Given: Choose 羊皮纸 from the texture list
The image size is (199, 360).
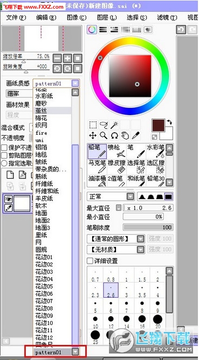Looking at the screenshot, I should (x=44, y=198).
